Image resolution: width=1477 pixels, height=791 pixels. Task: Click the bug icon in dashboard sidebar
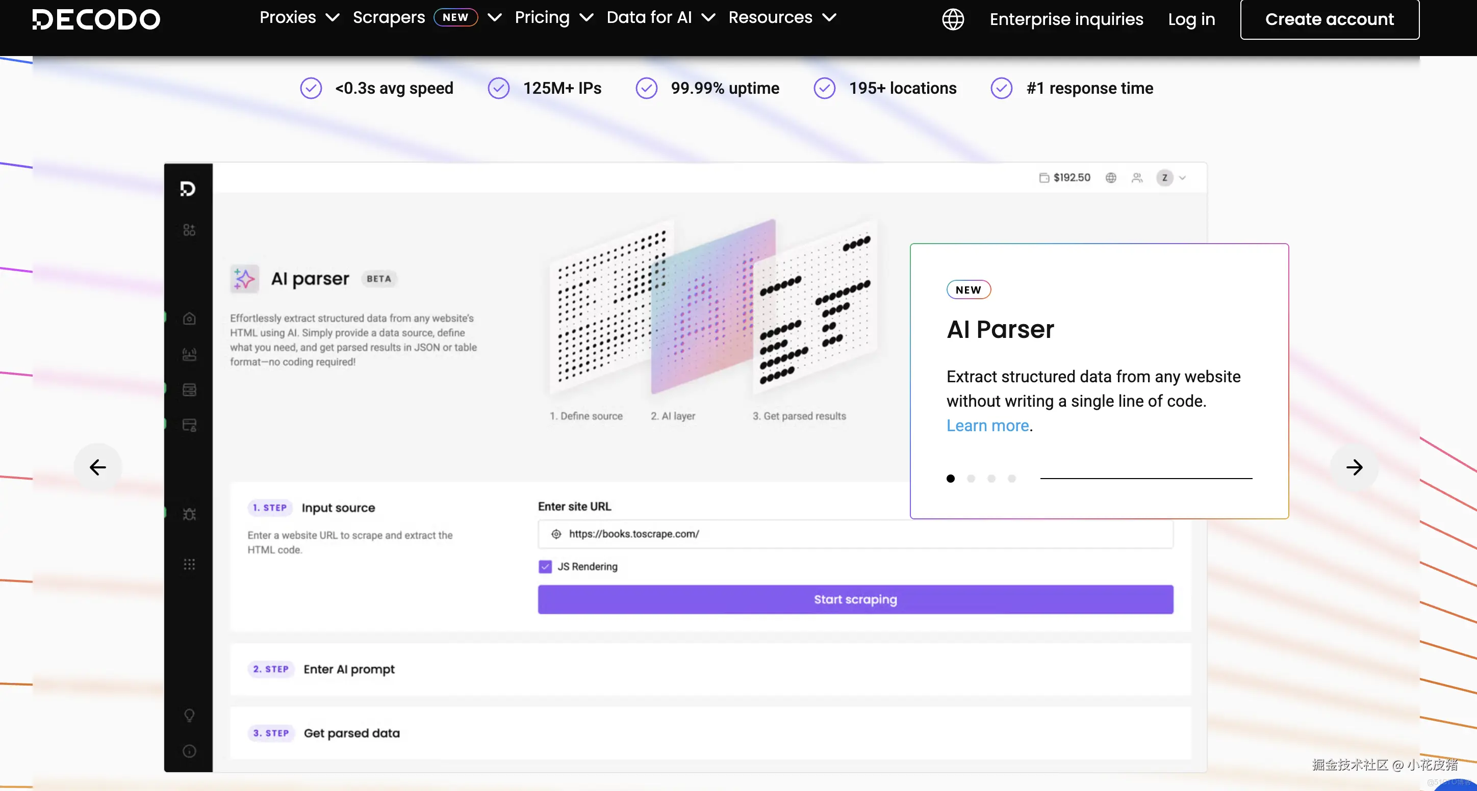[x=189, y=514]
